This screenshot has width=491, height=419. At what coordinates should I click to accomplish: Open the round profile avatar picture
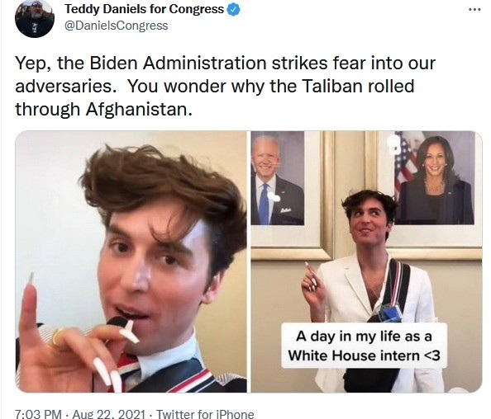point(35,18)
